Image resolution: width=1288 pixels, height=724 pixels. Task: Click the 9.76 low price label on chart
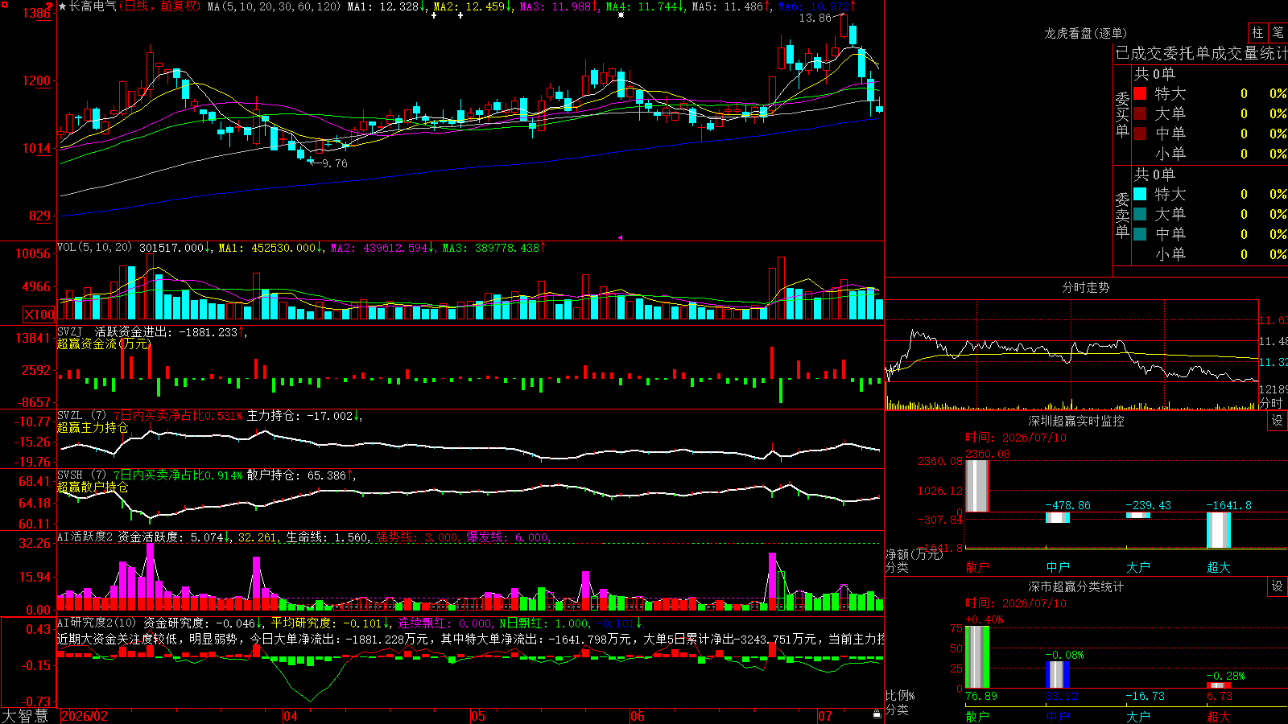tap(334, 163)
